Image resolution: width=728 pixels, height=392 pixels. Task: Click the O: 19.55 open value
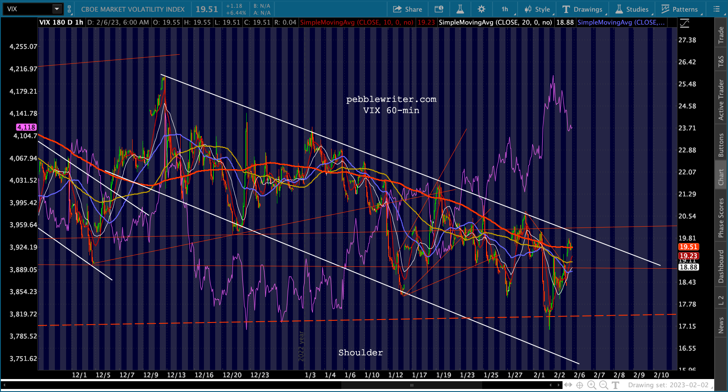(166, 22)
